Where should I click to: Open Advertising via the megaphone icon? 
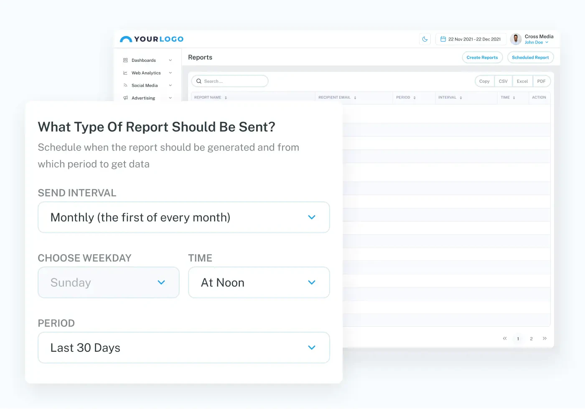pos(126,98)
